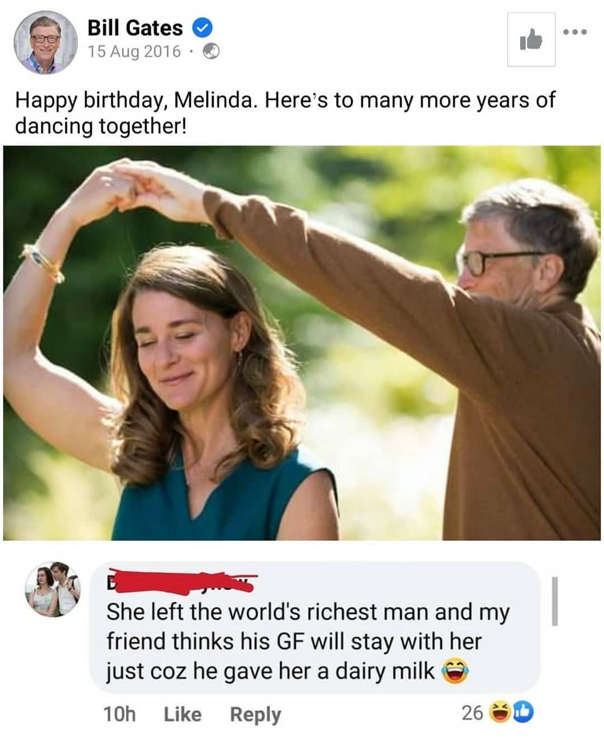The height and width of the screenshot is (742, 604).
Task: Open the commenter's round avatar
Action: [x=53, y=589]
